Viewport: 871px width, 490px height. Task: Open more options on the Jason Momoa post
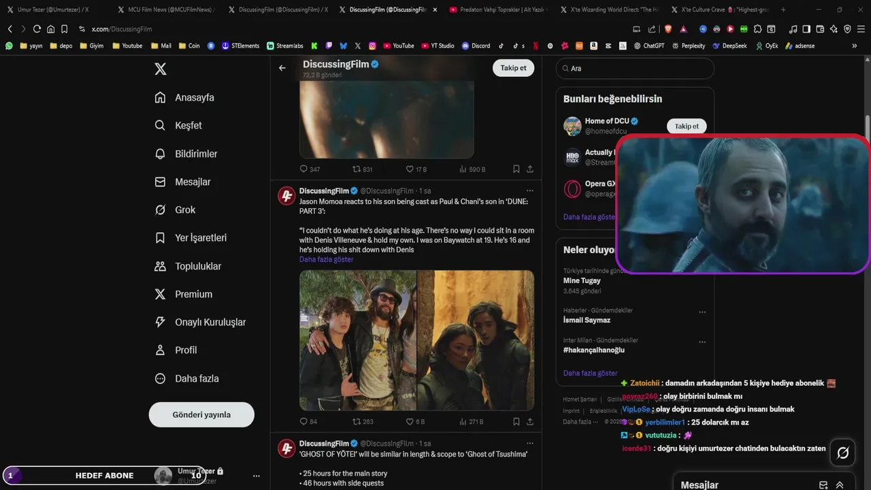click(x=529, y=191)
